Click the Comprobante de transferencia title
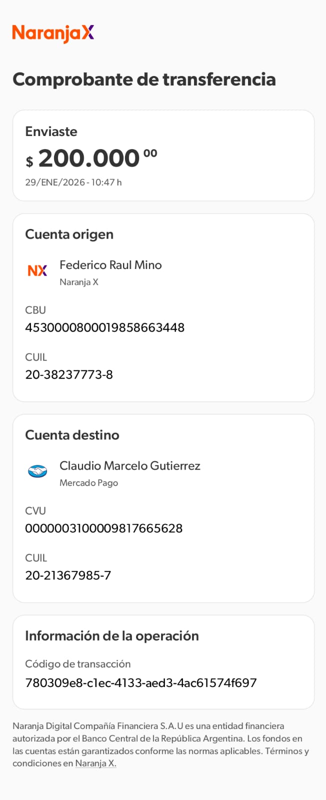326x800 pixels. [x=144, y=79]
